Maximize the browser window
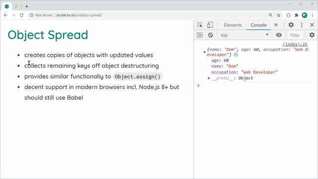This screenshot has width=318, height=179. 301,3
